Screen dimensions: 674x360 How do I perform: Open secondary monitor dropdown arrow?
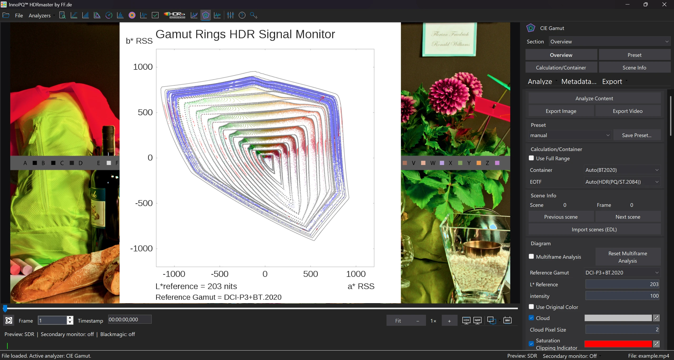[499, 321]
